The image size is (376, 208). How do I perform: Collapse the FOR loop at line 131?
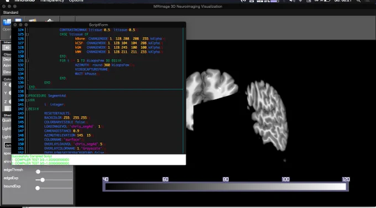(27, 61)
